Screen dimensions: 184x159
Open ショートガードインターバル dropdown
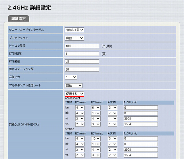(x=74, y=30)
